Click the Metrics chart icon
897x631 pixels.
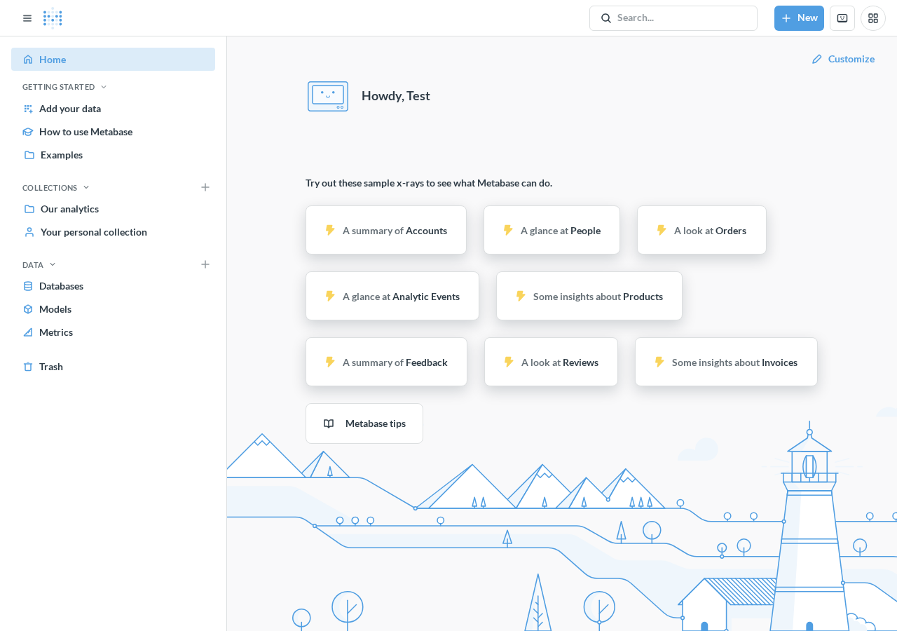pos(28,332)
